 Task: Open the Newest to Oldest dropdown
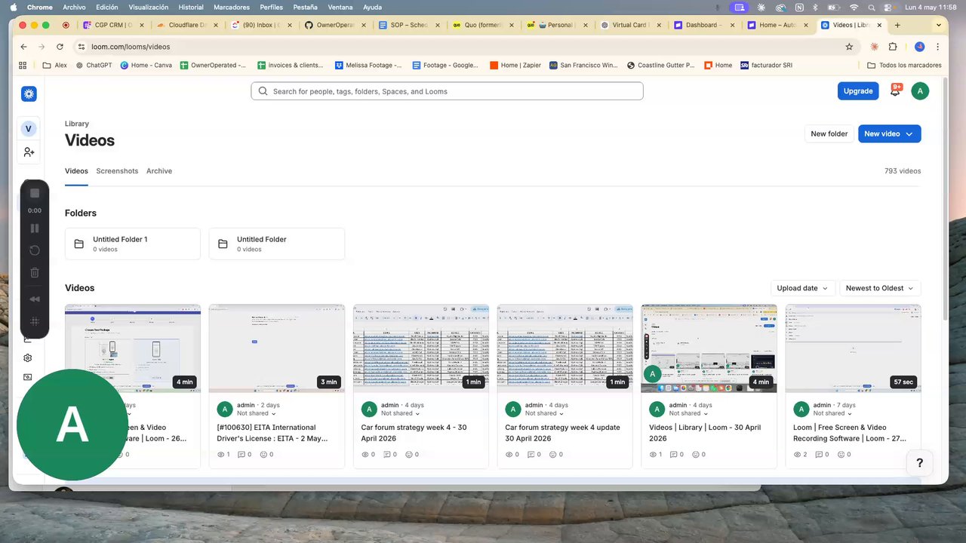click(880, 288)
